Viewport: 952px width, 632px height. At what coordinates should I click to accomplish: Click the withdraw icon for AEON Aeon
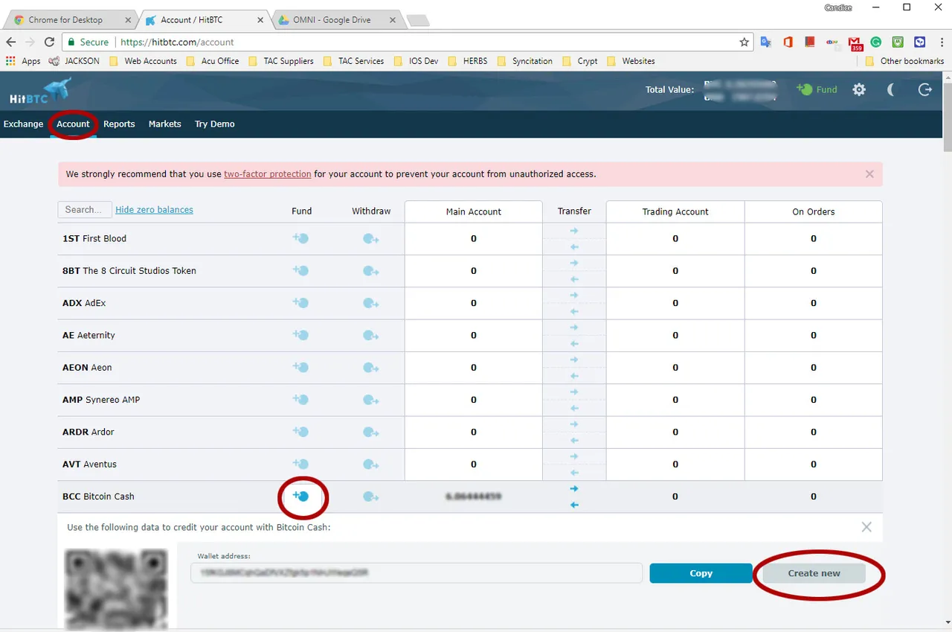pyautogui.click(x=371, y=368)
